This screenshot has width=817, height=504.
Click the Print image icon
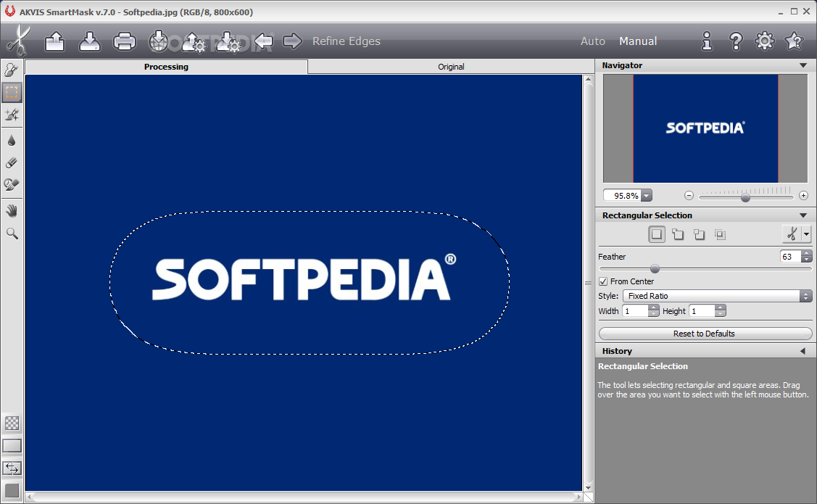(125, 42)
